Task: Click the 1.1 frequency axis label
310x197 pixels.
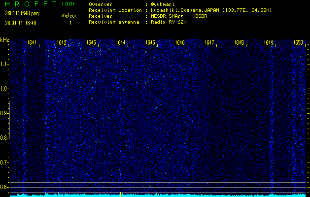Action: [x=4, y=64]
